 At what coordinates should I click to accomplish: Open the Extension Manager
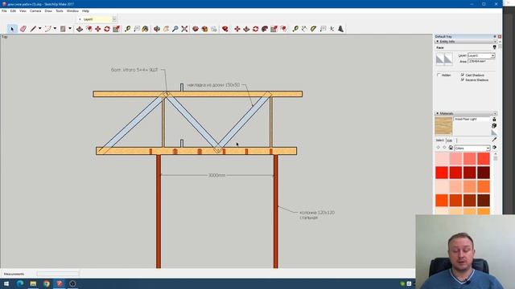(x=225, y=29)
